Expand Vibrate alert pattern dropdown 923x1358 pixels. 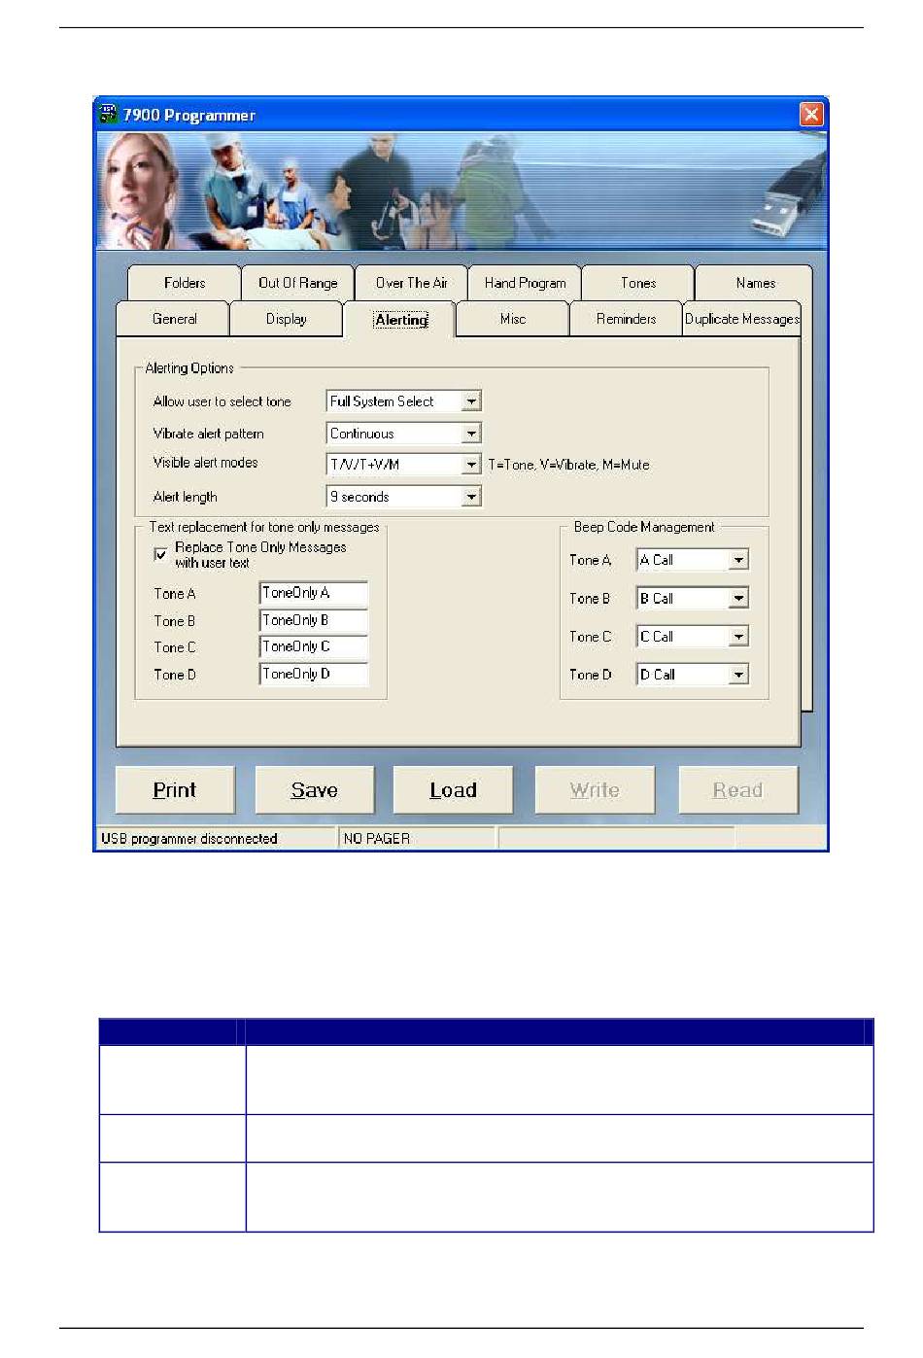point(471,434)
